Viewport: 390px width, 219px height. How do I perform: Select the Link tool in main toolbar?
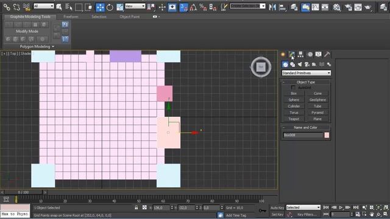pos(7,7)
